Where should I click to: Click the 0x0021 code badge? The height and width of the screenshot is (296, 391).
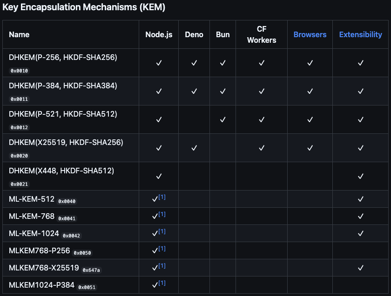point(19,184)
